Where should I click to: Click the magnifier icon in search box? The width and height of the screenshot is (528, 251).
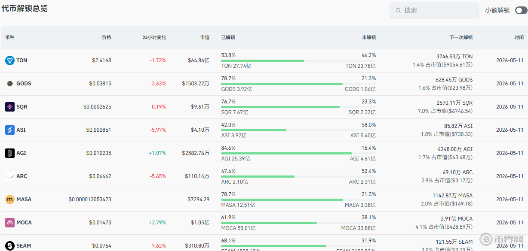point(398,10)
